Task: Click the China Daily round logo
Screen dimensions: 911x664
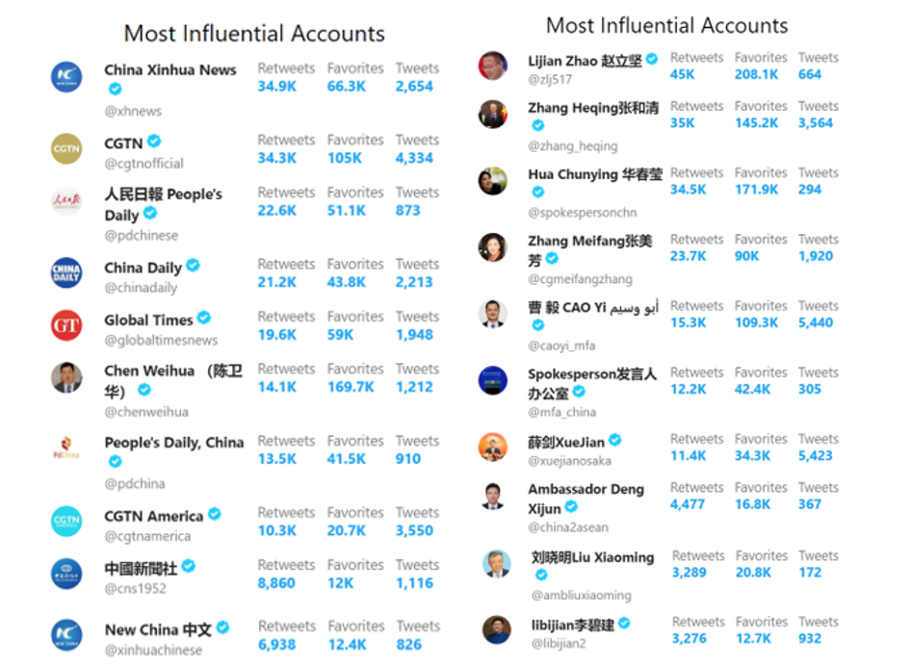Action: point(66,272)
